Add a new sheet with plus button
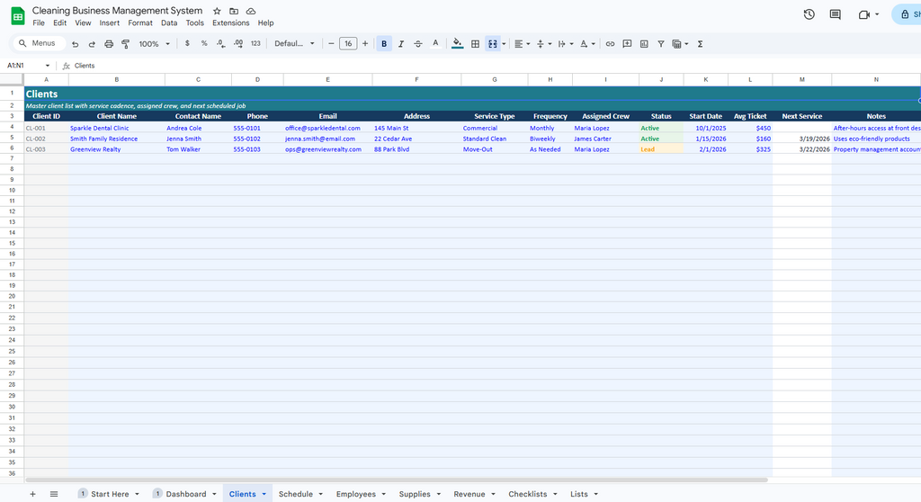The image size is (921, 502). pos(33,494)
